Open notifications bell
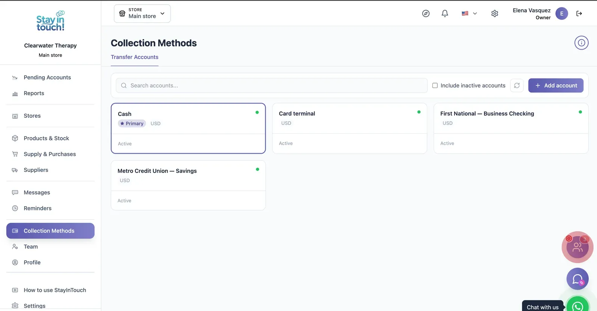597x311 pixels. click(445, 13)
